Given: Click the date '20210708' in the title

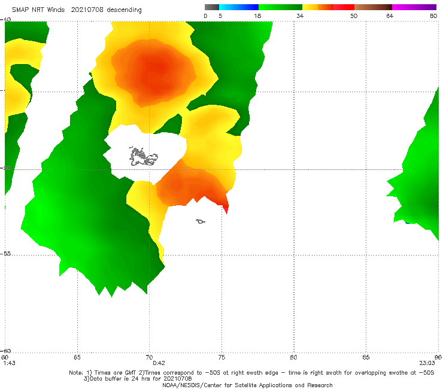Looking at the screenshot, I should tap(87, 10).
